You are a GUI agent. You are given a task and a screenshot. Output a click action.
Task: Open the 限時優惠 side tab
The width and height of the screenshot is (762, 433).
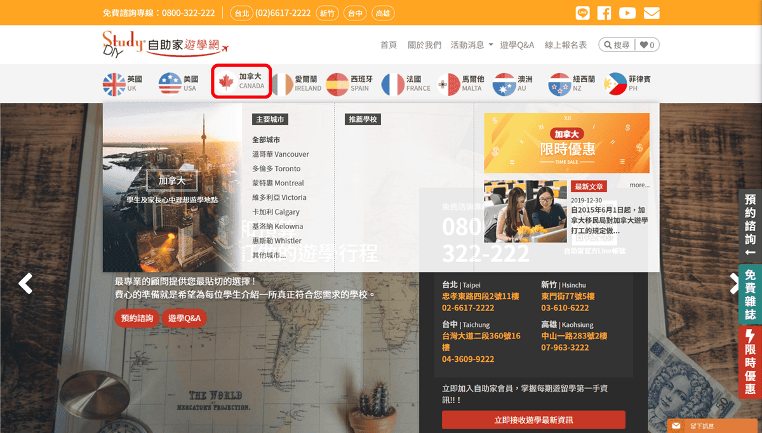751,363
